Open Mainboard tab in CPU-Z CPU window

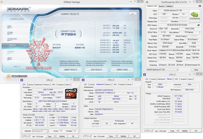pyautogui.click(x=39, y=84)
